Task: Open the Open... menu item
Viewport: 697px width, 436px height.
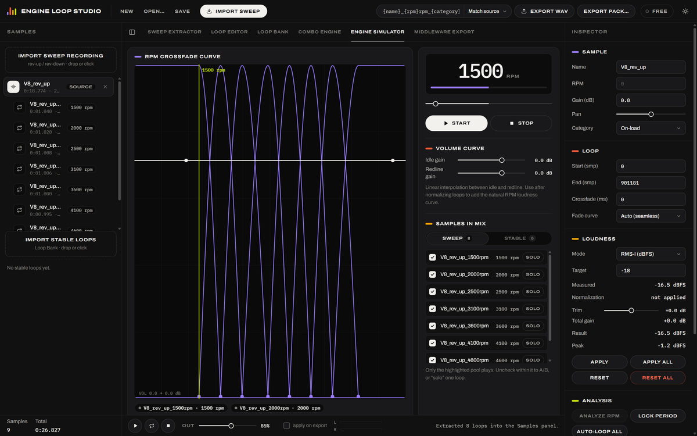Action: pos(154,11)
